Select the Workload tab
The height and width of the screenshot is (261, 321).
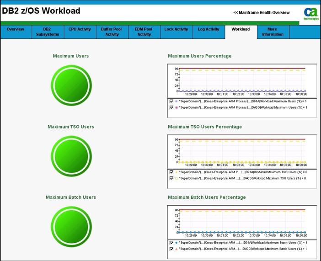(241, 32)
